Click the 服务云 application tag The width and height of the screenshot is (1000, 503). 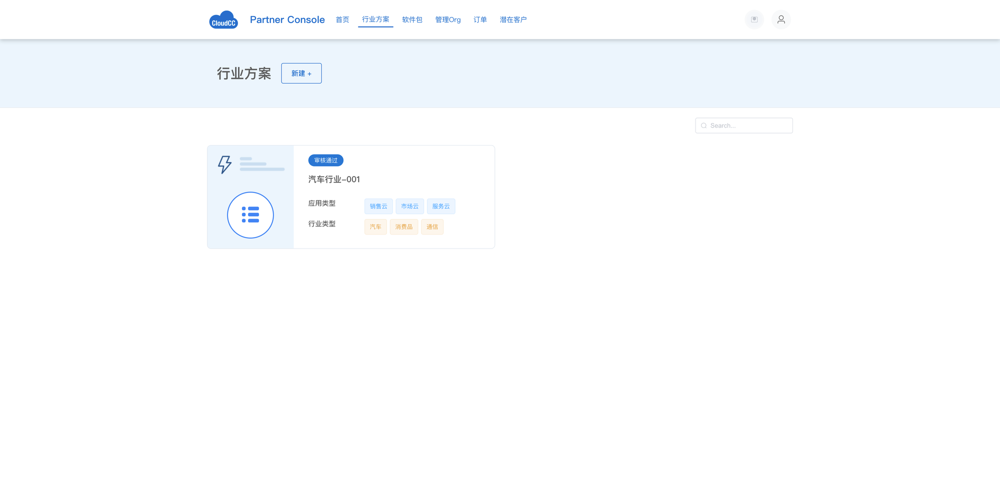(440, 206)
